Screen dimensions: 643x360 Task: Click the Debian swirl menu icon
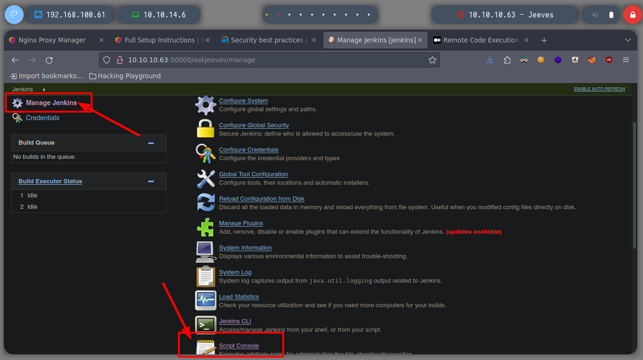14,15
